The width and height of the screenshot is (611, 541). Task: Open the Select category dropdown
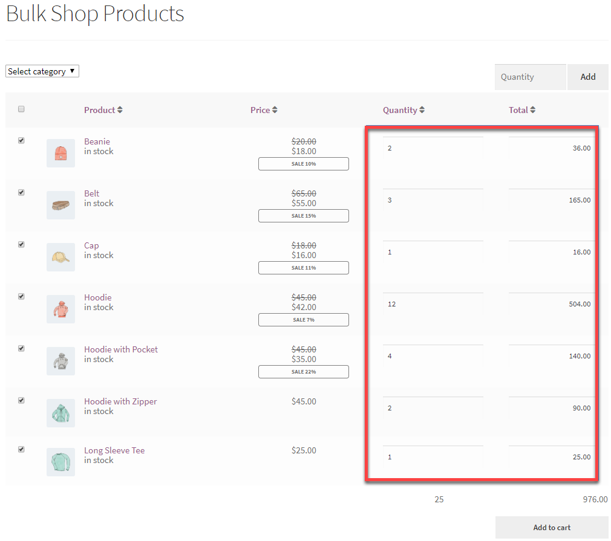coord(42,71)
